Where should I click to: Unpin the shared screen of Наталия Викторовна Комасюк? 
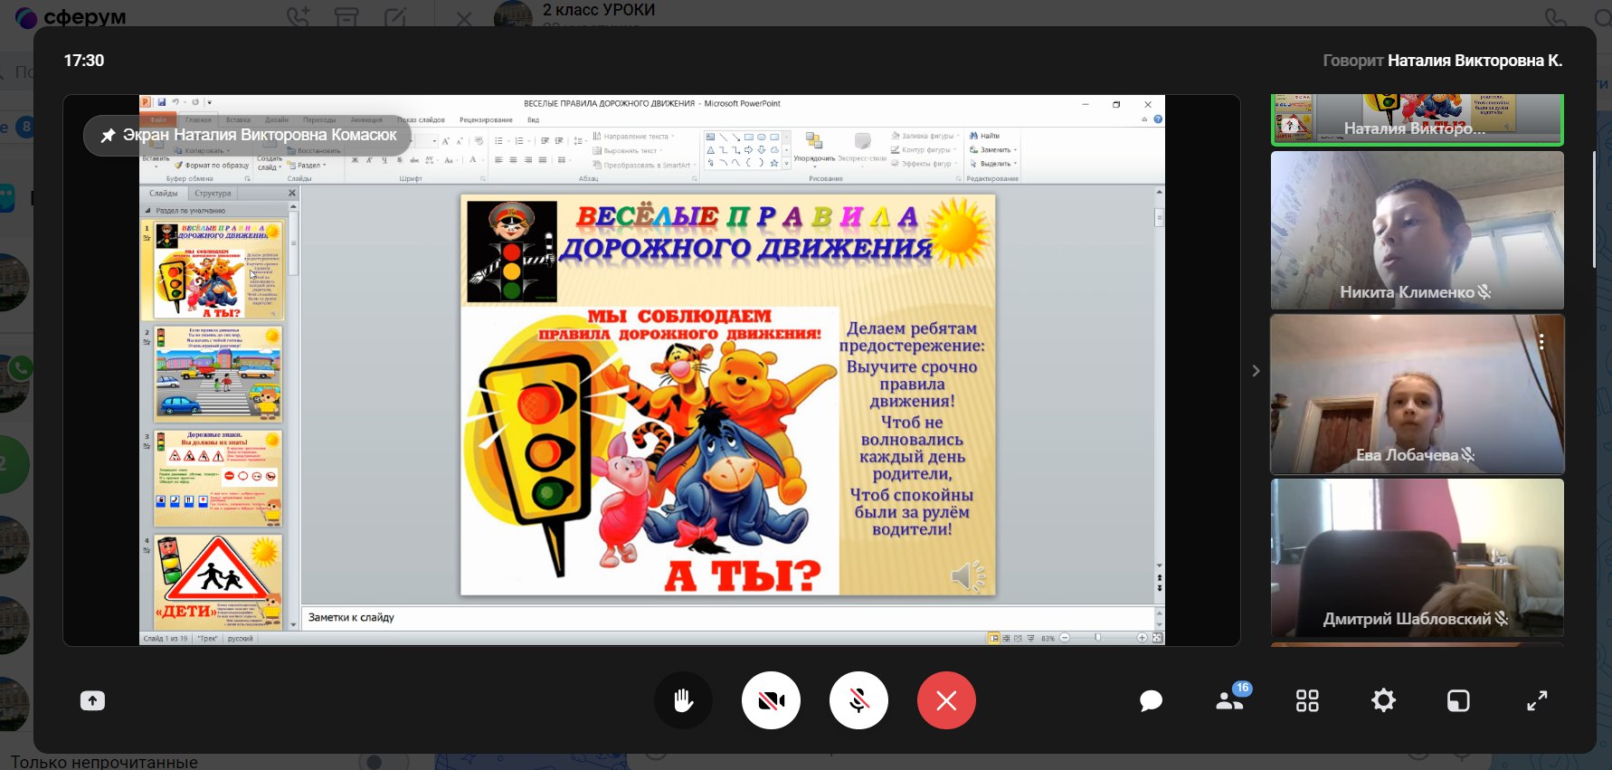click(x=108, y=135)
